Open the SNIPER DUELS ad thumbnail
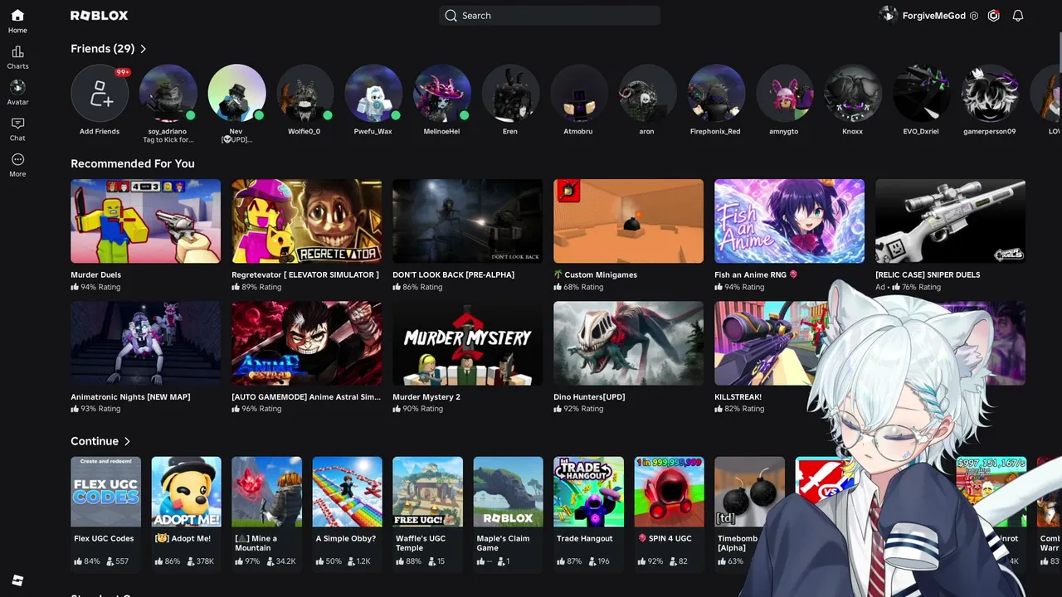The height and width of the screenshot is (597, 1062). point(951,221)
